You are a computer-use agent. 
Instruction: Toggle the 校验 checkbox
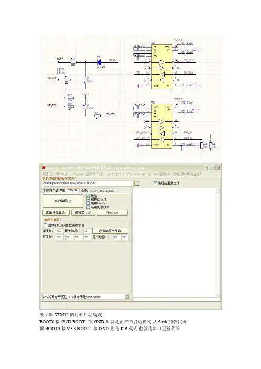(x=88, y=196)
